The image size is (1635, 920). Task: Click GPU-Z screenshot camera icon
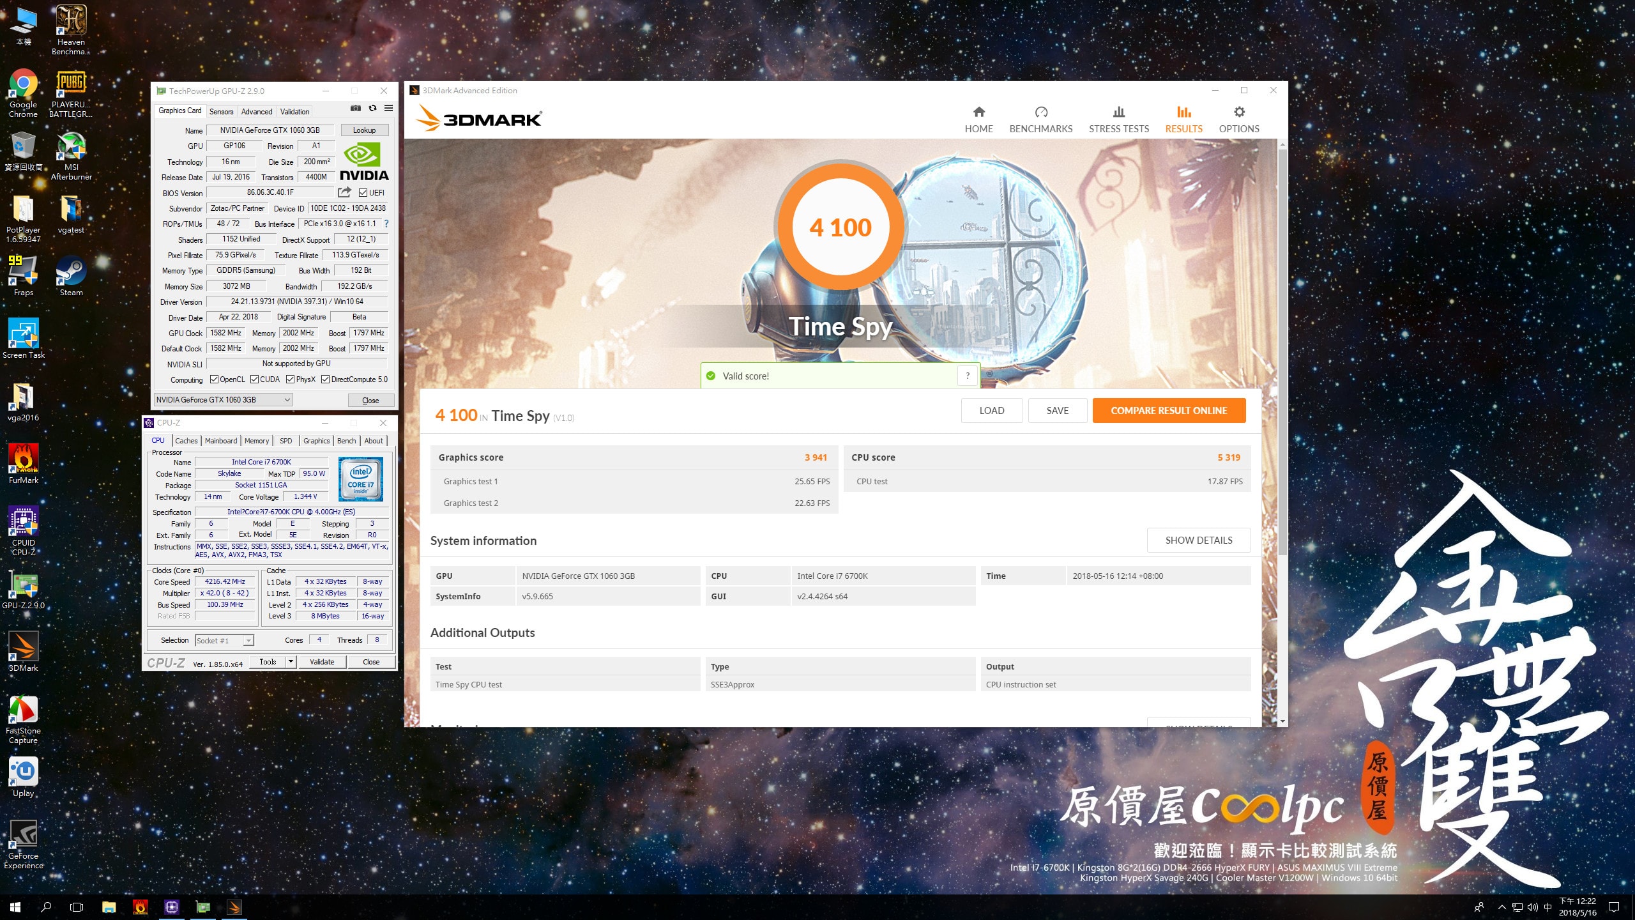point(356,109)
